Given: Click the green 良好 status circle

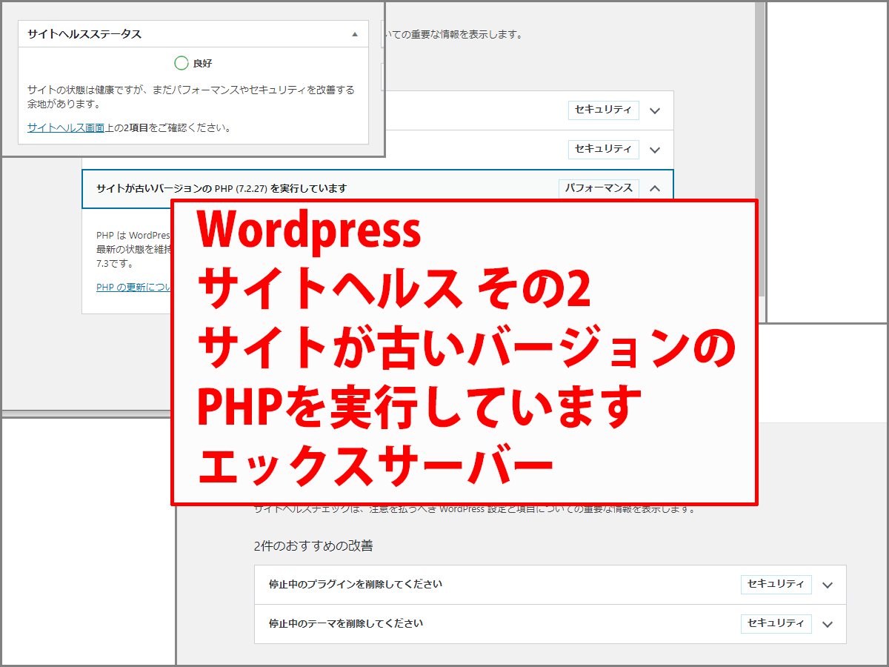Looking at the screenshot, I should [181, 64].
